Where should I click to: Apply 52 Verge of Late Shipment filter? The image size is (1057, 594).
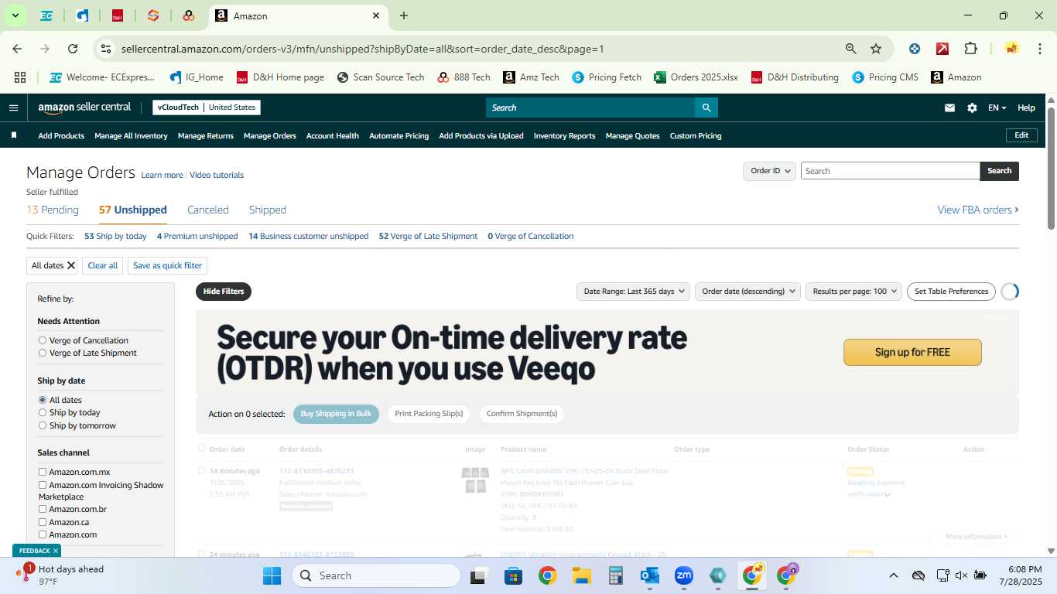coord(428,236)
